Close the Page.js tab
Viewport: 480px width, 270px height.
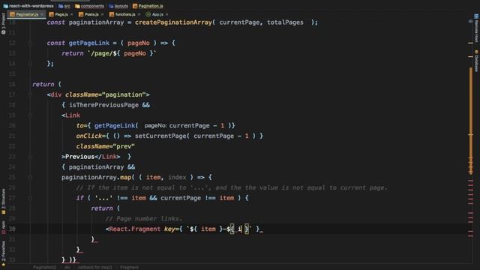pyautogui.click(x=72, y=14)
